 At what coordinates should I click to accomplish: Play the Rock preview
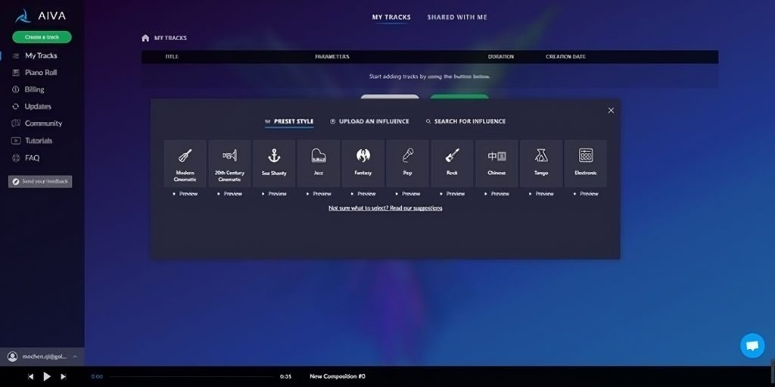coord(453,194)
